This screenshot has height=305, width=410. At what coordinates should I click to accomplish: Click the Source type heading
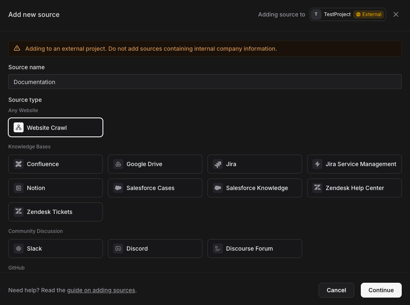(25, 100)
